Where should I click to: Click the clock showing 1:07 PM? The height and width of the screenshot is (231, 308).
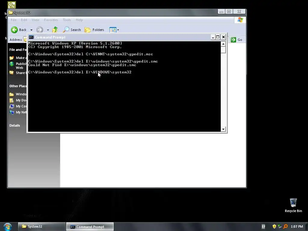297,226
